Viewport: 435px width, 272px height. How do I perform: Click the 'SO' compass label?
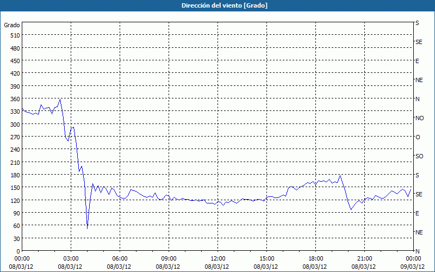419,156
